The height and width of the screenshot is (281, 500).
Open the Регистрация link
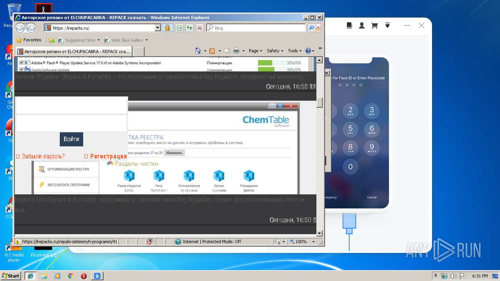[x=109, y=157]
